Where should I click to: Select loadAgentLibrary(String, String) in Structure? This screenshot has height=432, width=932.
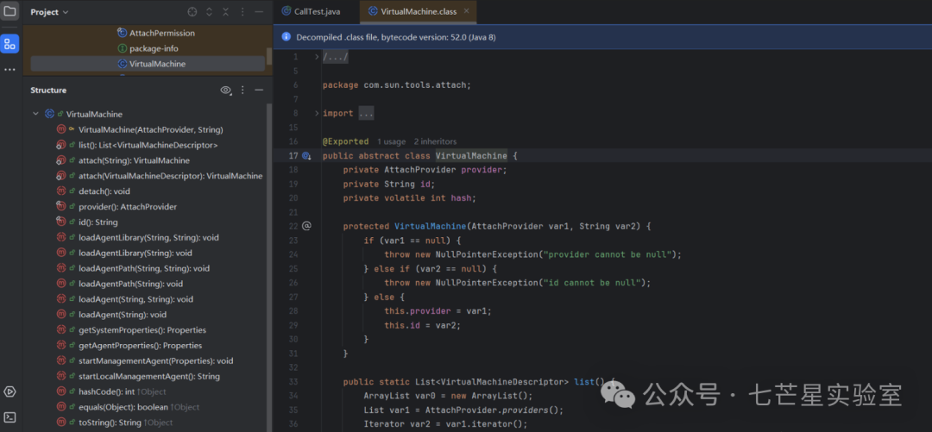(x=148, y=238)
